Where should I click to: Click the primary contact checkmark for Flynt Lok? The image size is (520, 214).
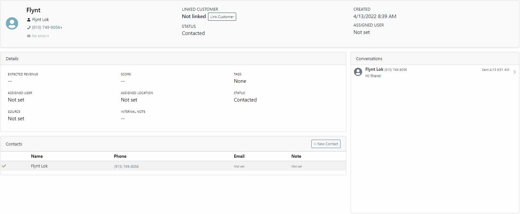click(x=4, y=166)
